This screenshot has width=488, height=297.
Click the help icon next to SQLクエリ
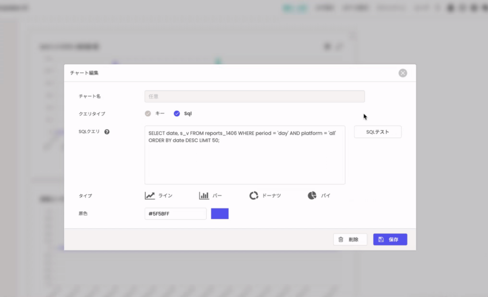(x=107, y=132)
